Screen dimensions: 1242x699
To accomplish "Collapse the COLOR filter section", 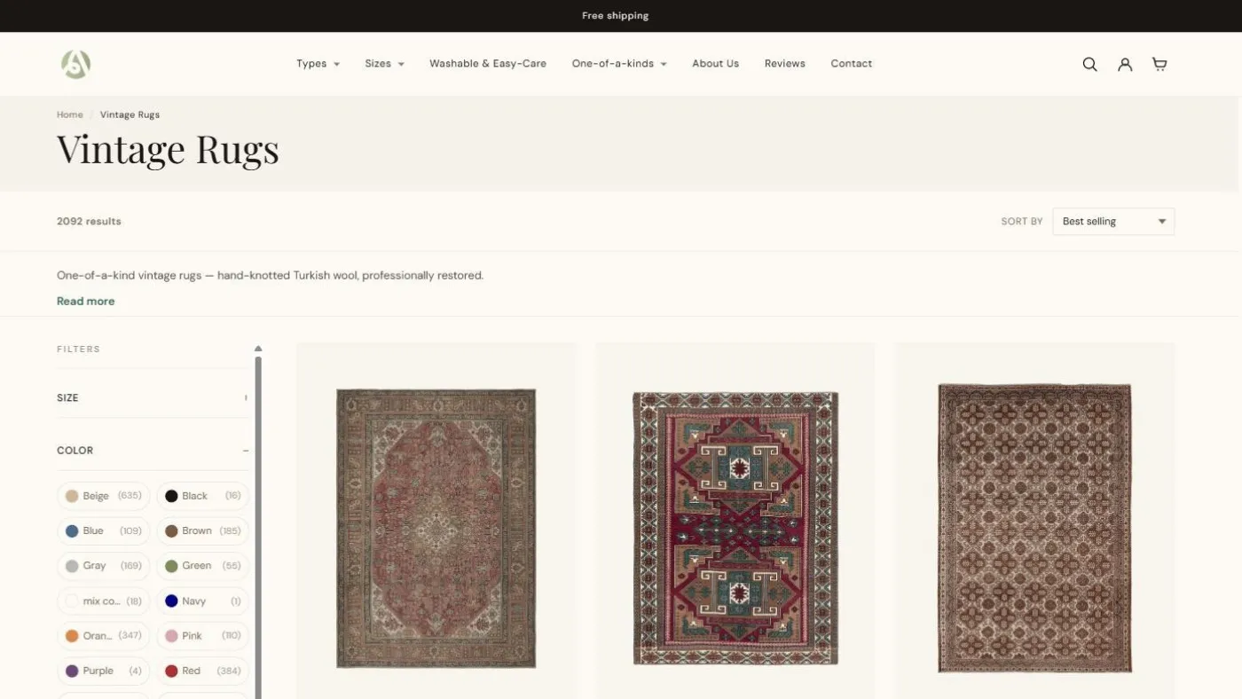I will 153,451.
